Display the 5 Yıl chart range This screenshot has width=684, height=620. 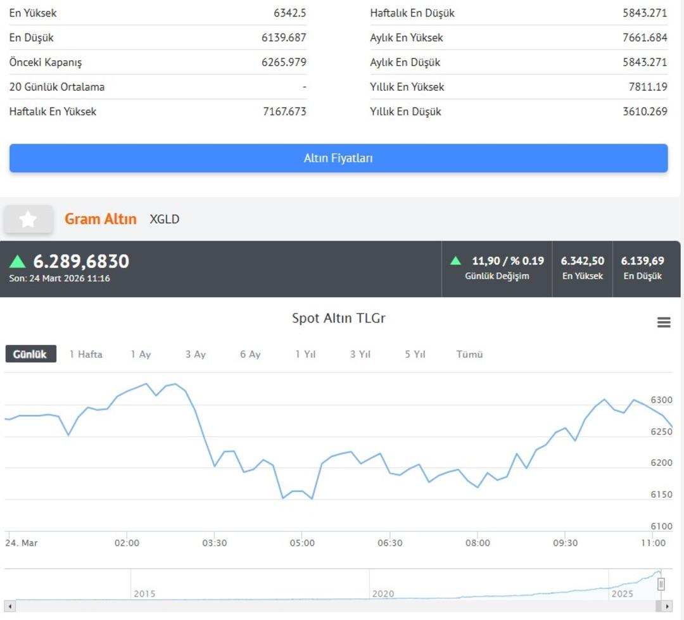tap(415, 354)
